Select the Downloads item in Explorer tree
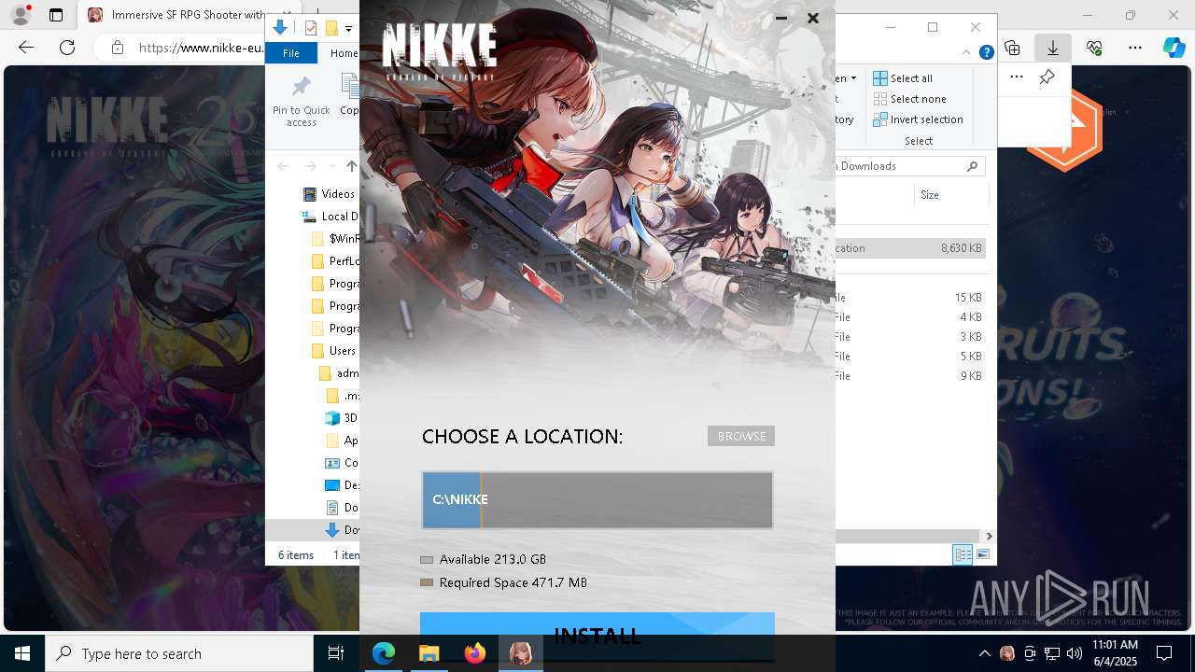 pyautogui.click(x=342, y=530)
